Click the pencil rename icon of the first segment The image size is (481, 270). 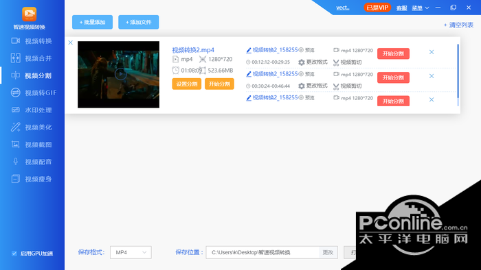pos(249,50)
